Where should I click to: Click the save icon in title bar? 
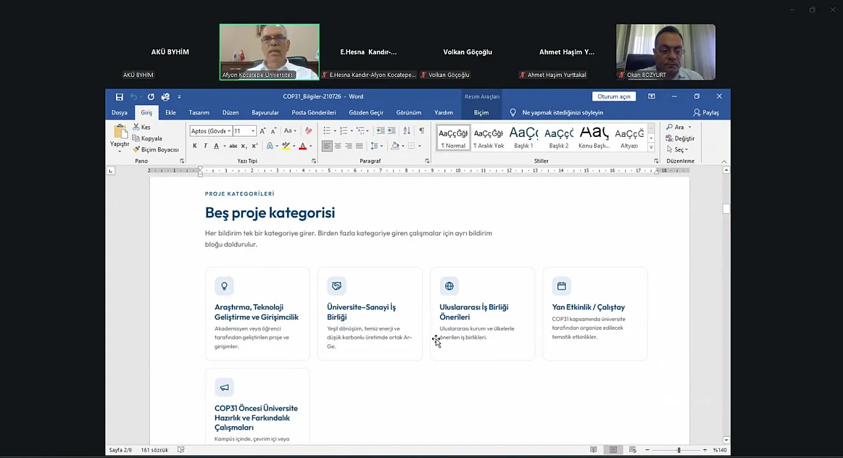(x=119, y=97)
